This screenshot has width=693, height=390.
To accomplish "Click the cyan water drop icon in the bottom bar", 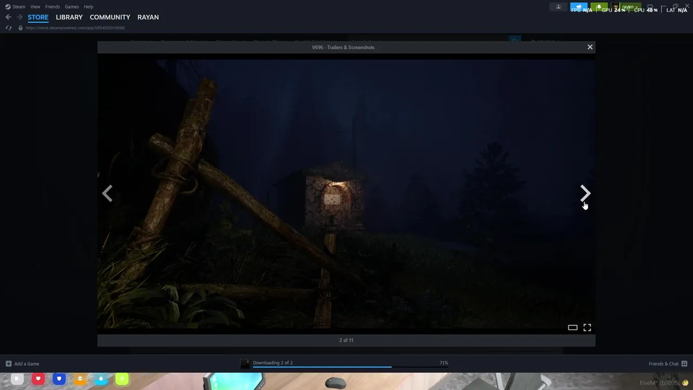I will coord(101,379).
